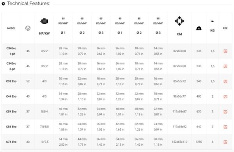
Task: Click the Technical Features heading
Action: point(28,3)
